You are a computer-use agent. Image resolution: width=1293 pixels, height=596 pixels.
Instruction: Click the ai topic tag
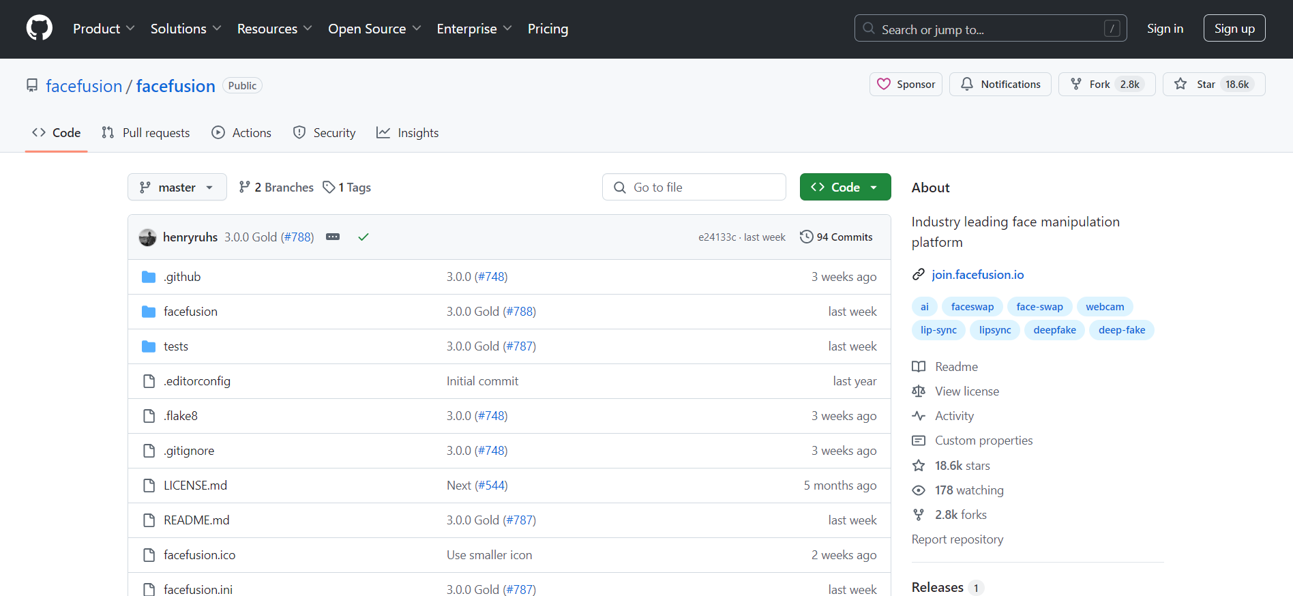(x=924, y=307)
